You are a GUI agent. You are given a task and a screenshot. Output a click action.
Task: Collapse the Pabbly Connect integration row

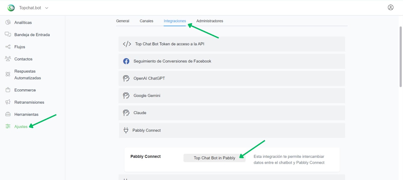click(232, 130)
